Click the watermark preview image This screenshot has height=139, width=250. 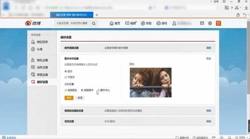click(x=151, y=83)
